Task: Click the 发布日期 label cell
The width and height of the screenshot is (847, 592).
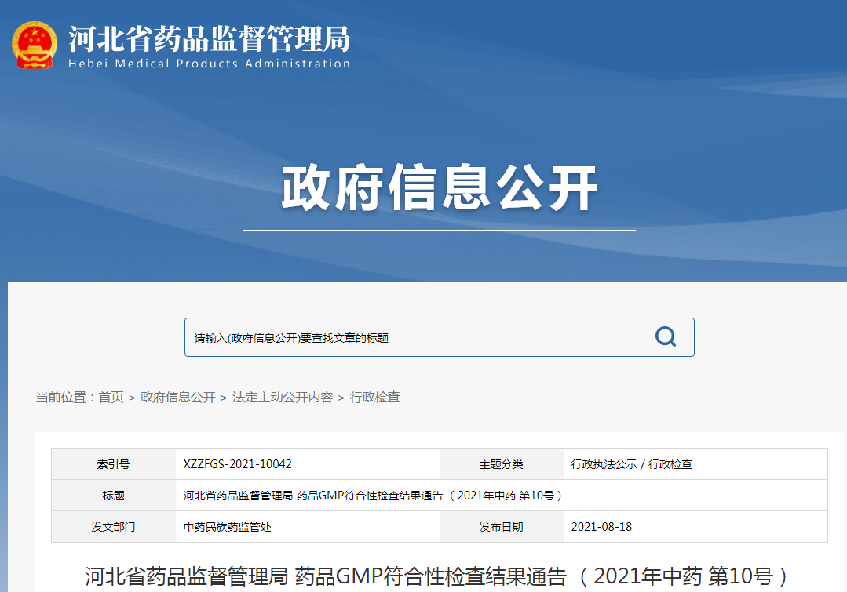Action: point(502,527)
